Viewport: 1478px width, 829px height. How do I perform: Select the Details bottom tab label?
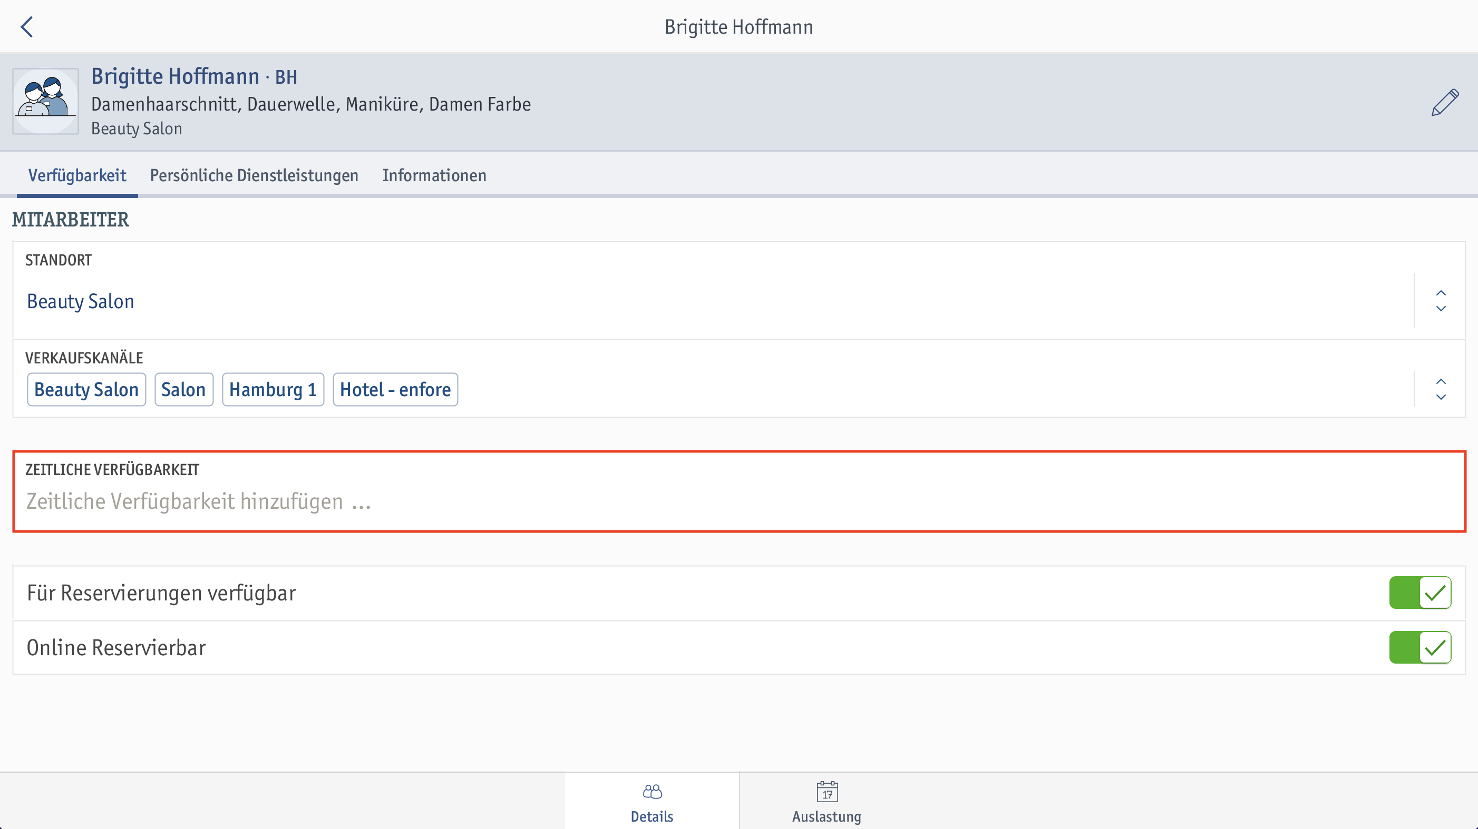pos(652,816)
